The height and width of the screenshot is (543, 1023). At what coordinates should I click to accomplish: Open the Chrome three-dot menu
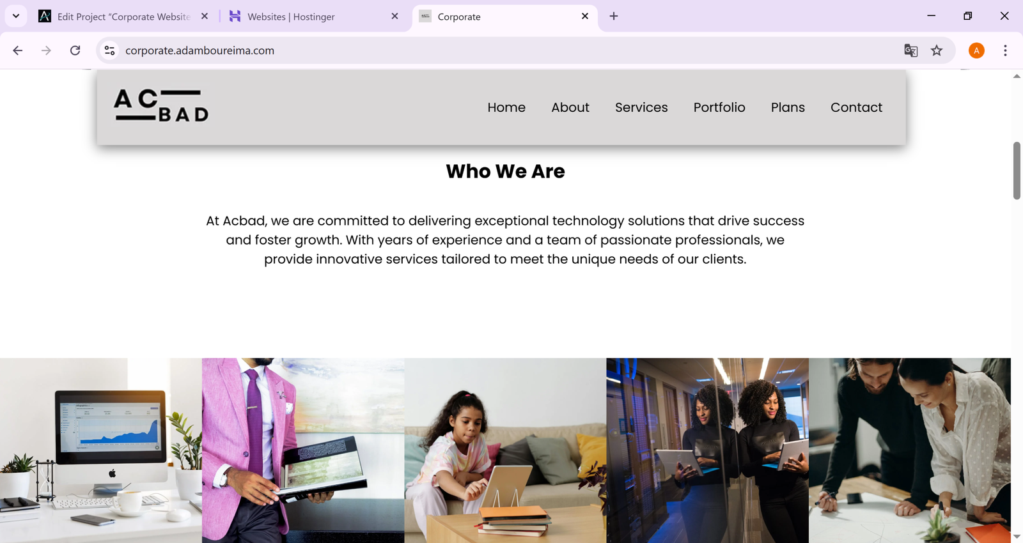click(x=1005, y=50)
